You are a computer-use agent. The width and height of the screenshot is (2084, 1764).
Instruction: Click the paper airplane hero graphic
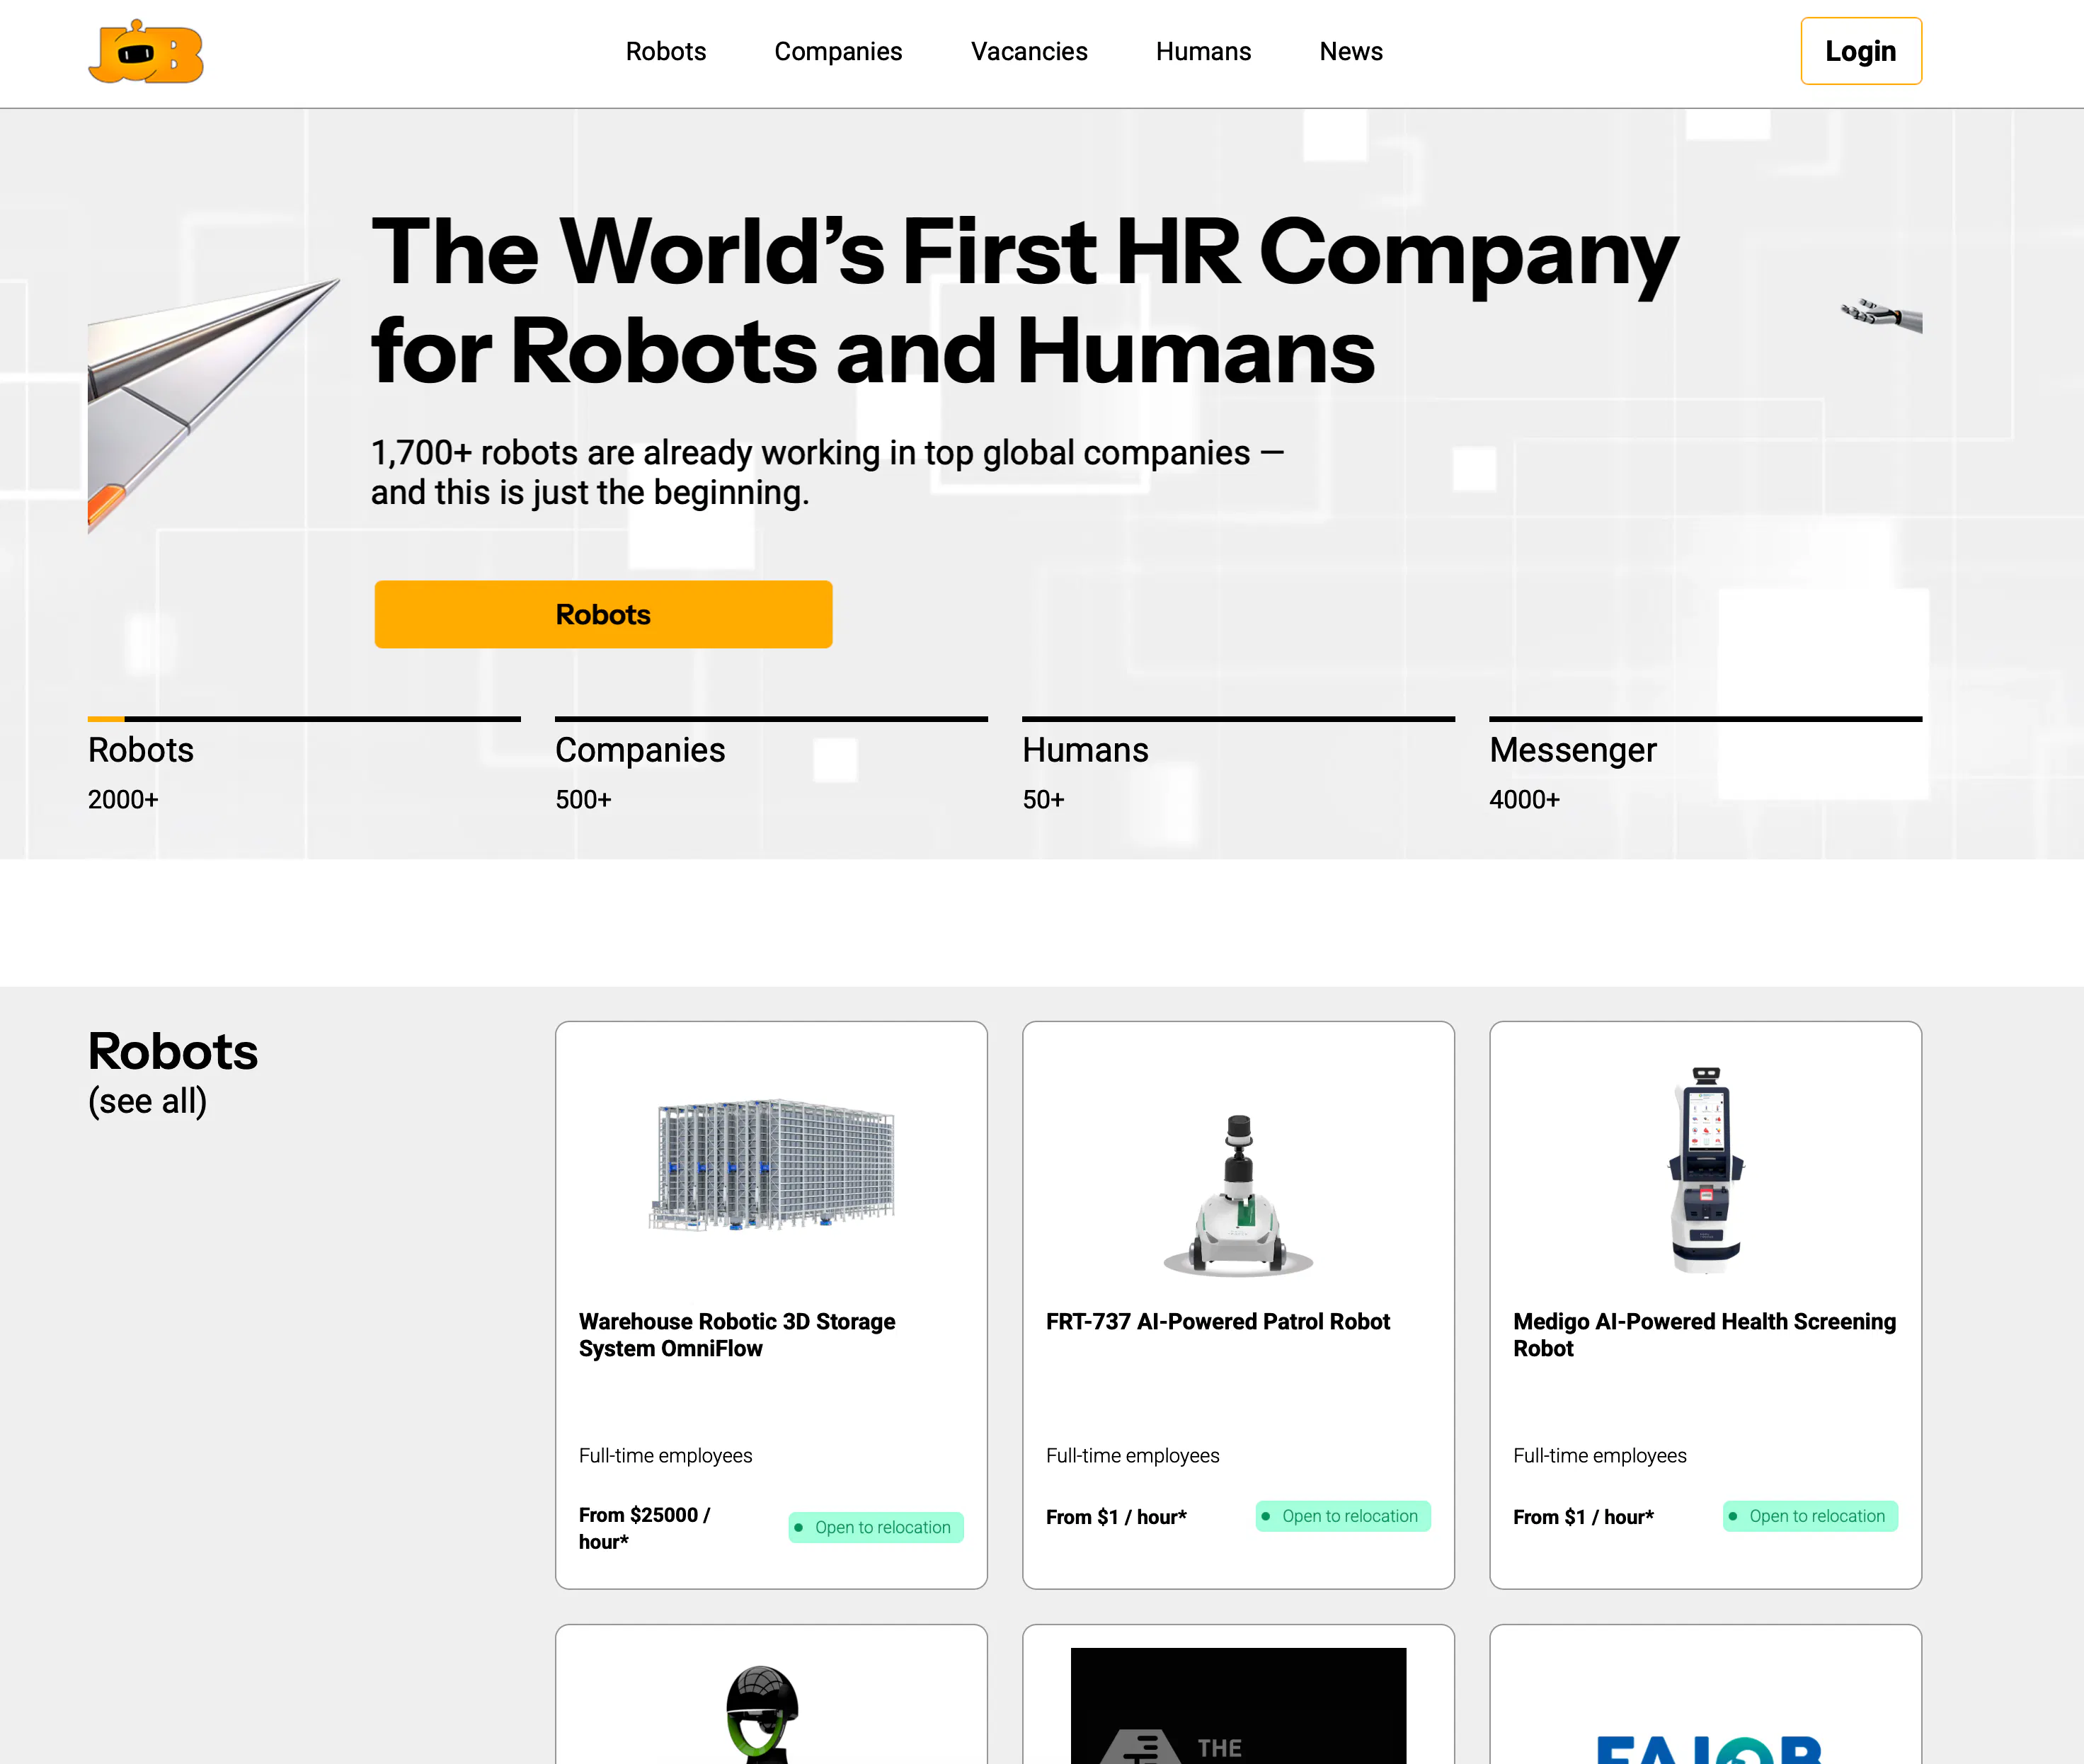point(214,405)
